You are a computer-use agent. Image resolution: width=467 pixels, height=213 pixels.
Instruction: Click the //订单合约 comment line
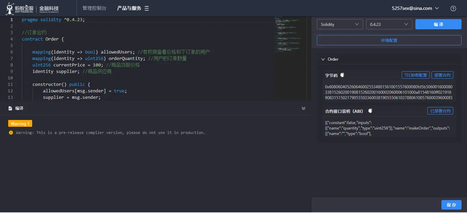34,33
